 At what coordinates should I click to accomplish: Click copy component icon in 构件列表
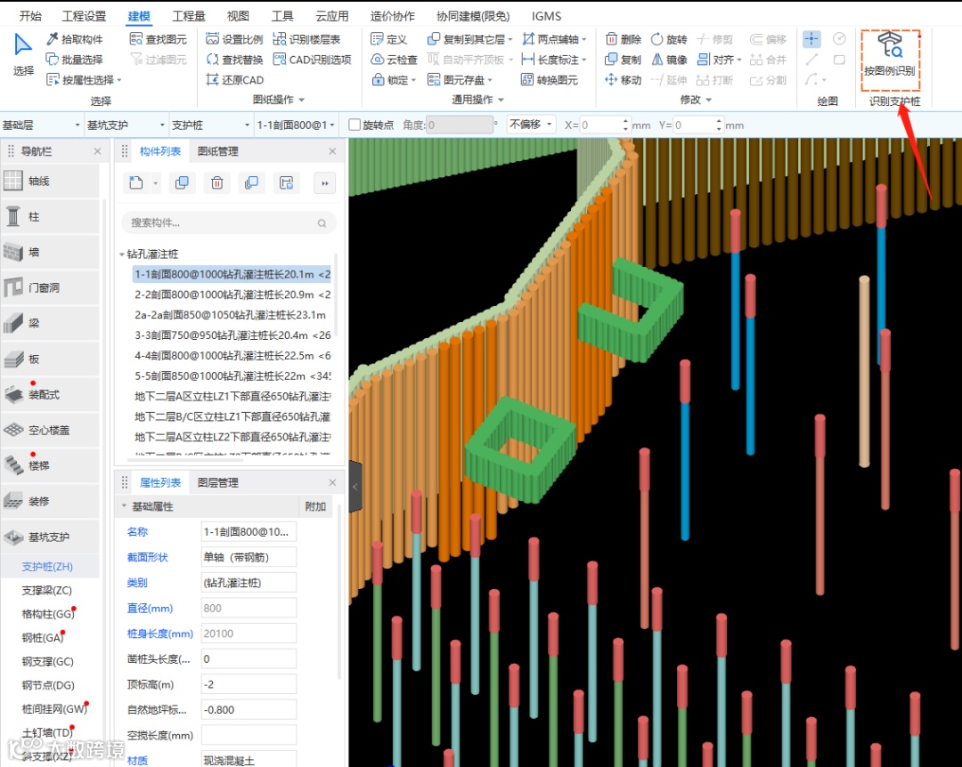183,182
